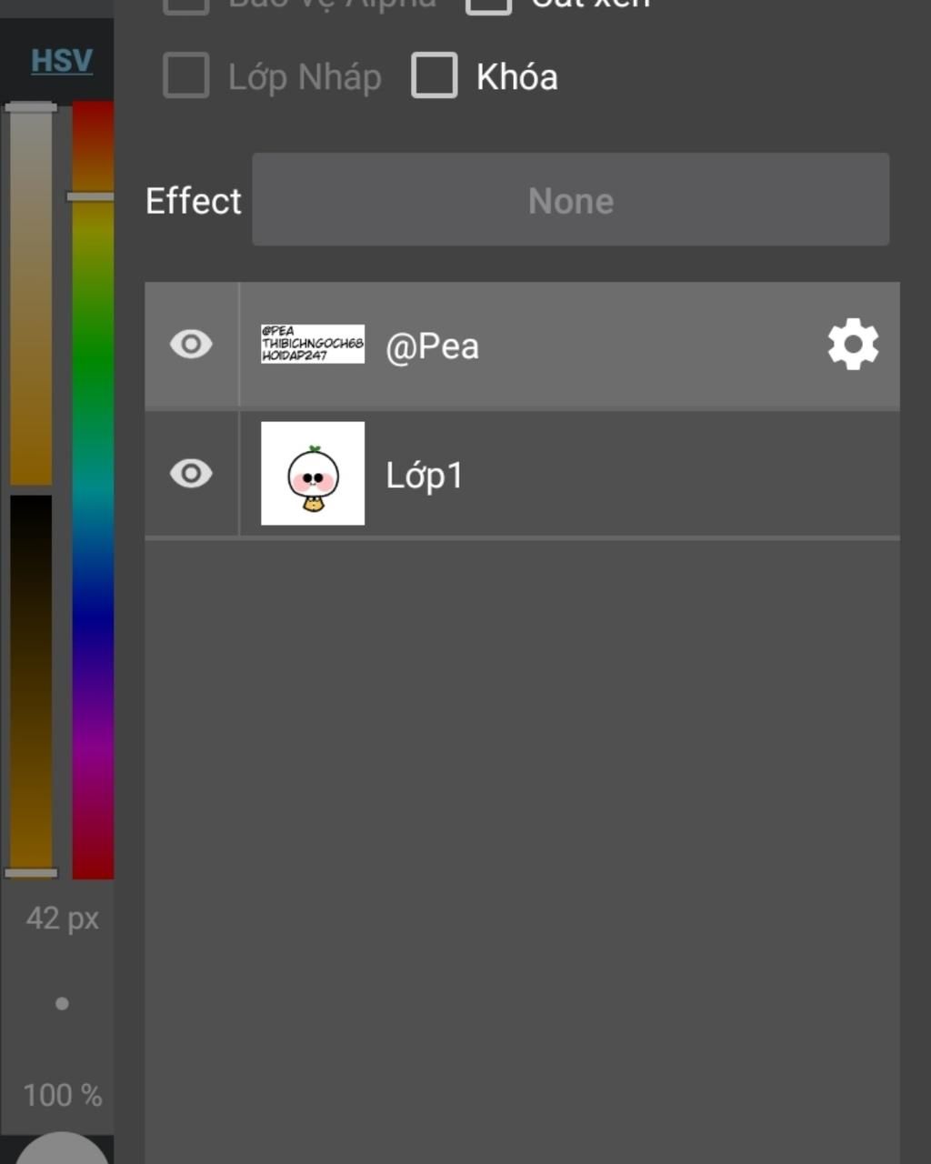The image size is (931, 1164).
Task: Hide the Lớp1 layer with its eye icon
Action: pyautogui.click(x=191, y=474)
